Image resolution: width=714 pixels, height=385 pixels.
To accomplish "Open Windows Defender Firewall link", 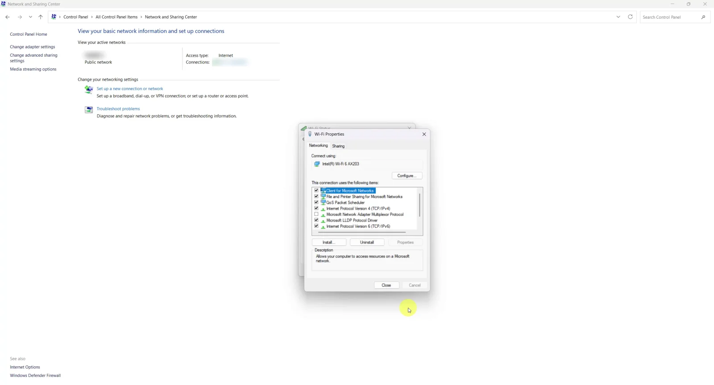I will 35,376.
